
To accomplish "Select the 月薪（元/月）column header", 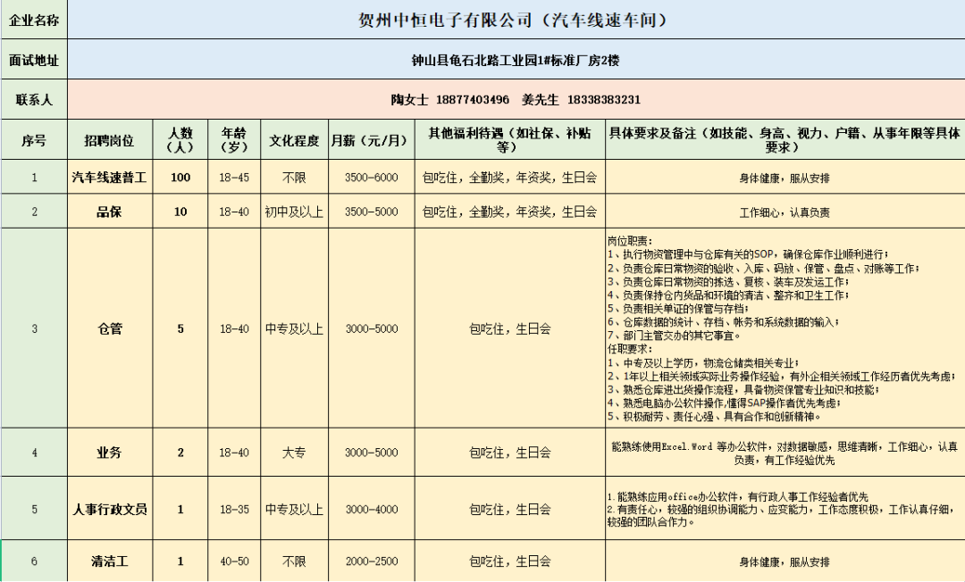I will (367, 140).
